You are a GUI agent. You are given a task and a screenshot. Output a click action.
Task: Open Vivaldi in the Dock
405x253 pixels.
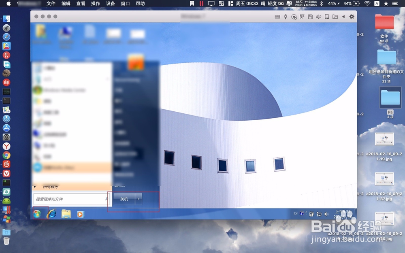click(6, 174)
